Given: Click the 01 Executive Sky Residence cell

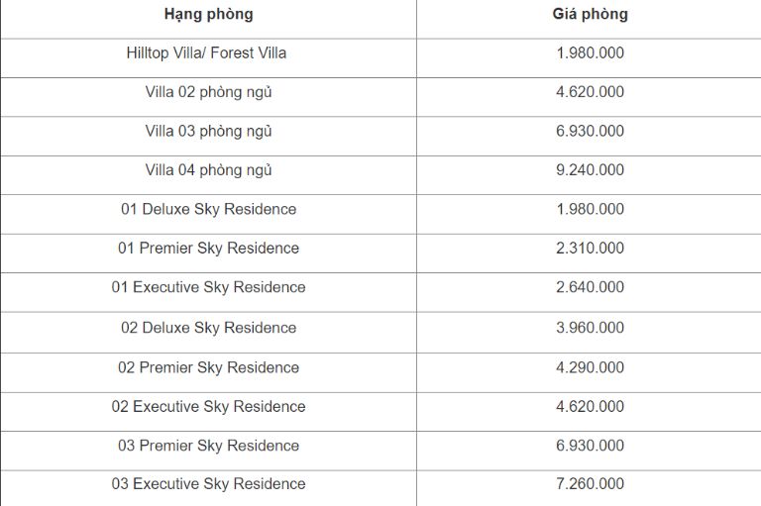Looking at the screenshot, I should (209, 292).
